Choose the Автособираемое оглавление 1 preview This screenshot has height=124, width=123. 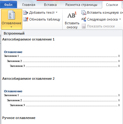[x=62, y=54]
